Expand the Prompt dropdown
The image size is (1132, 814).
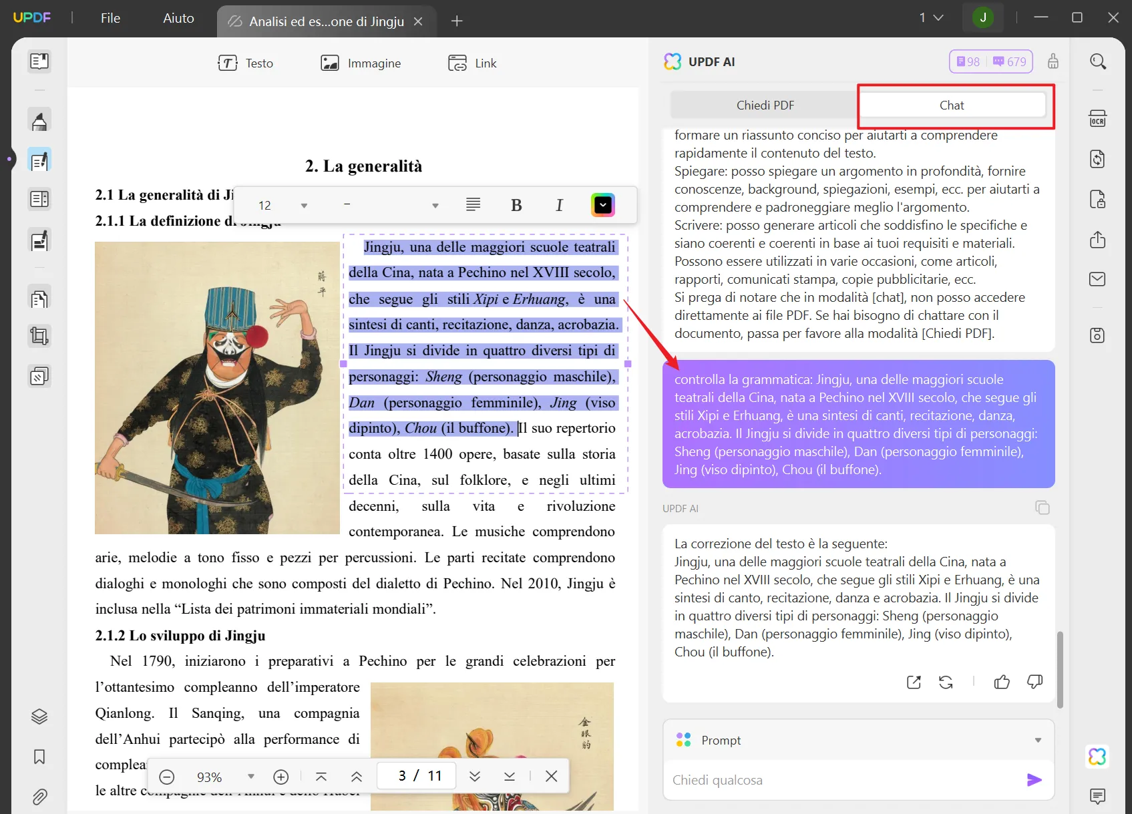(x=1038, y=740)
